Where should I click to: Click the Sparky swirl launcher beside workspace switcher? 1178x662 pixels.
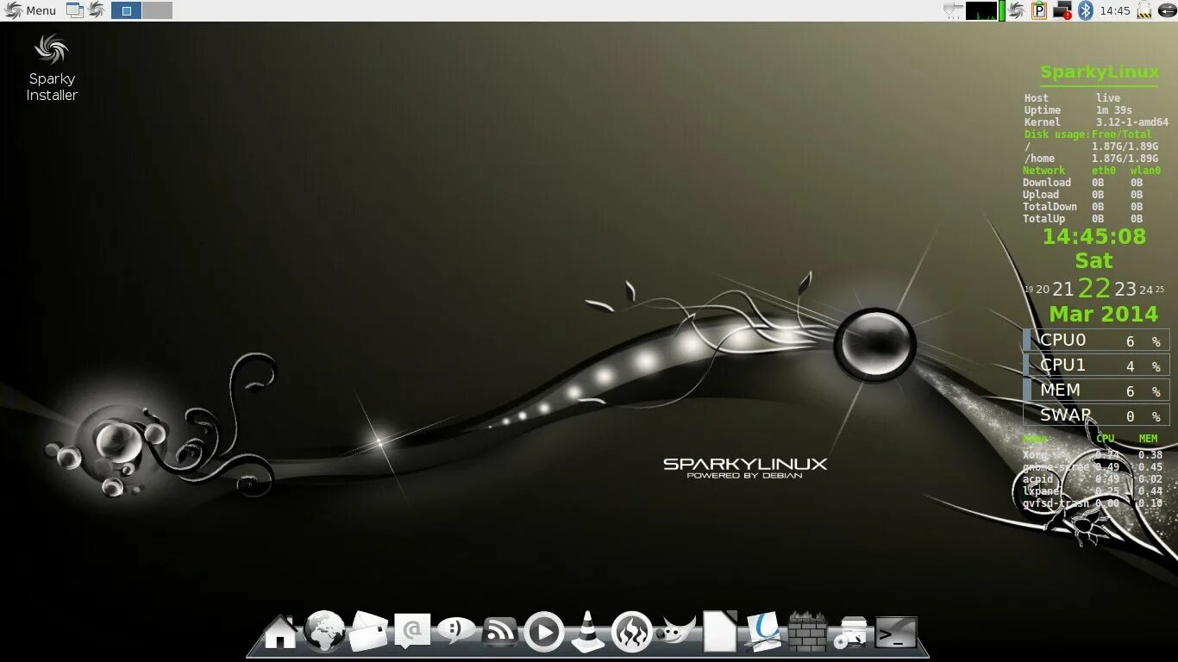[x=96, y=10]
